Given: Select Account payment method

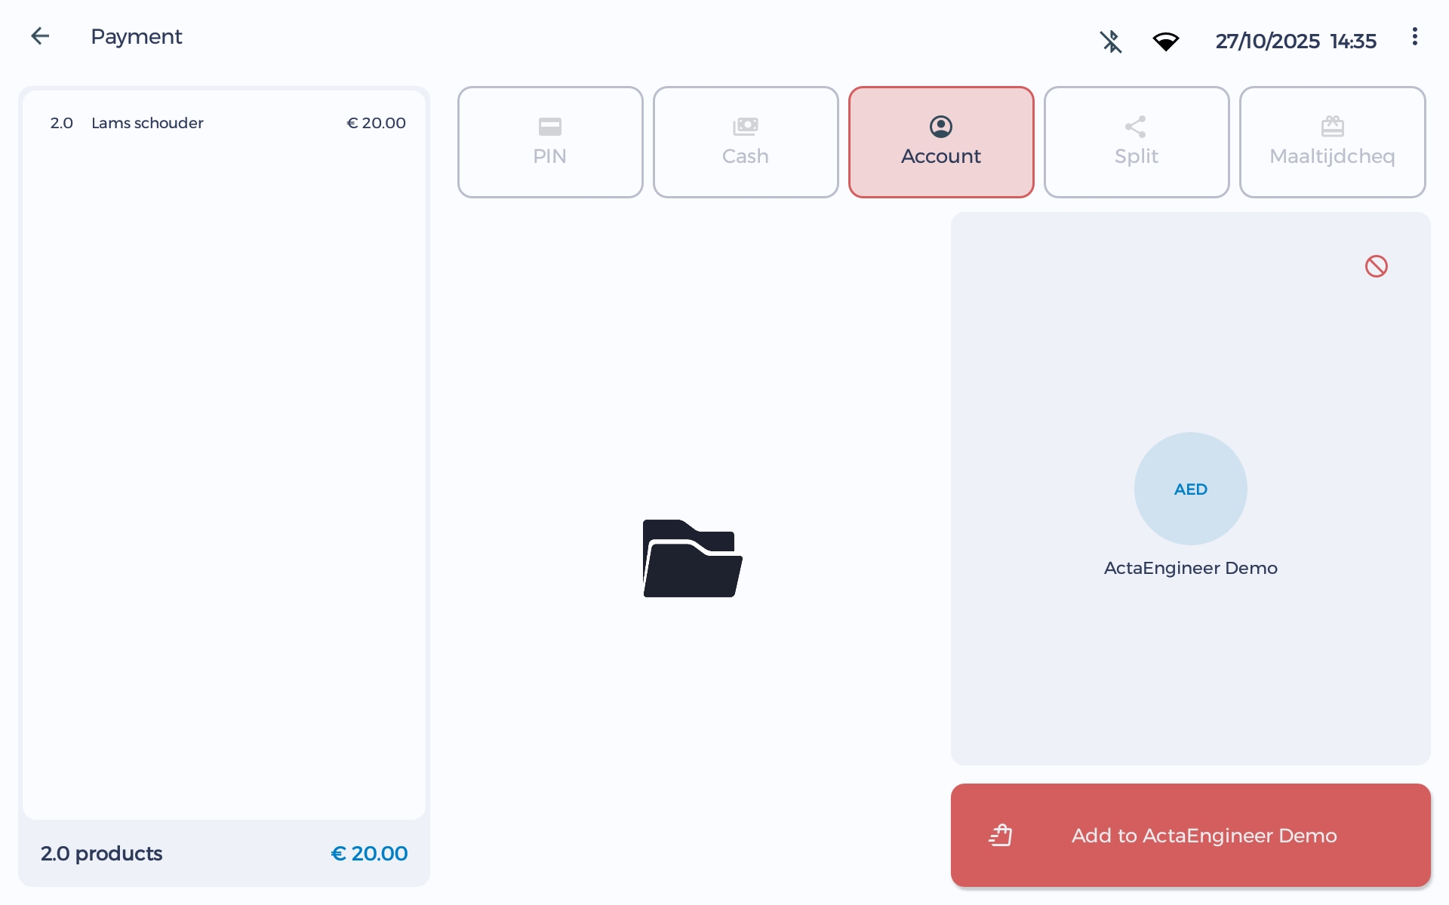Looking at the screenshot, I should coord(941,142).
